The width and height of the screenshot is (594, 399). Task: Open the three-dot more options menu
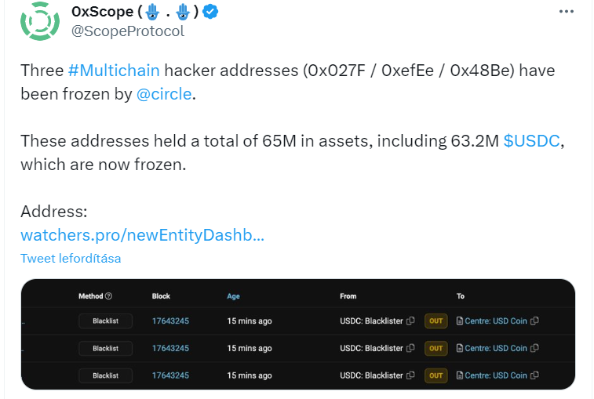(x=566, y=12)
